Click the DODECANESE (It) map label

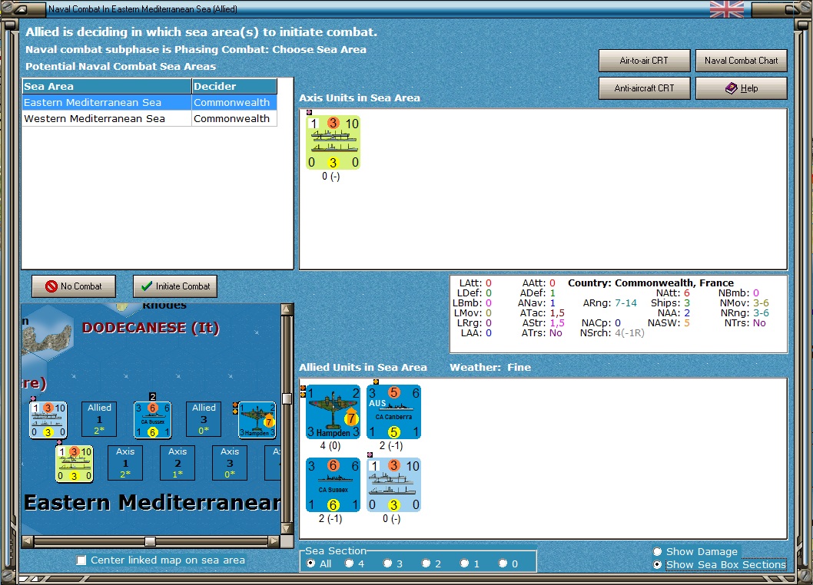coord(151,328)
